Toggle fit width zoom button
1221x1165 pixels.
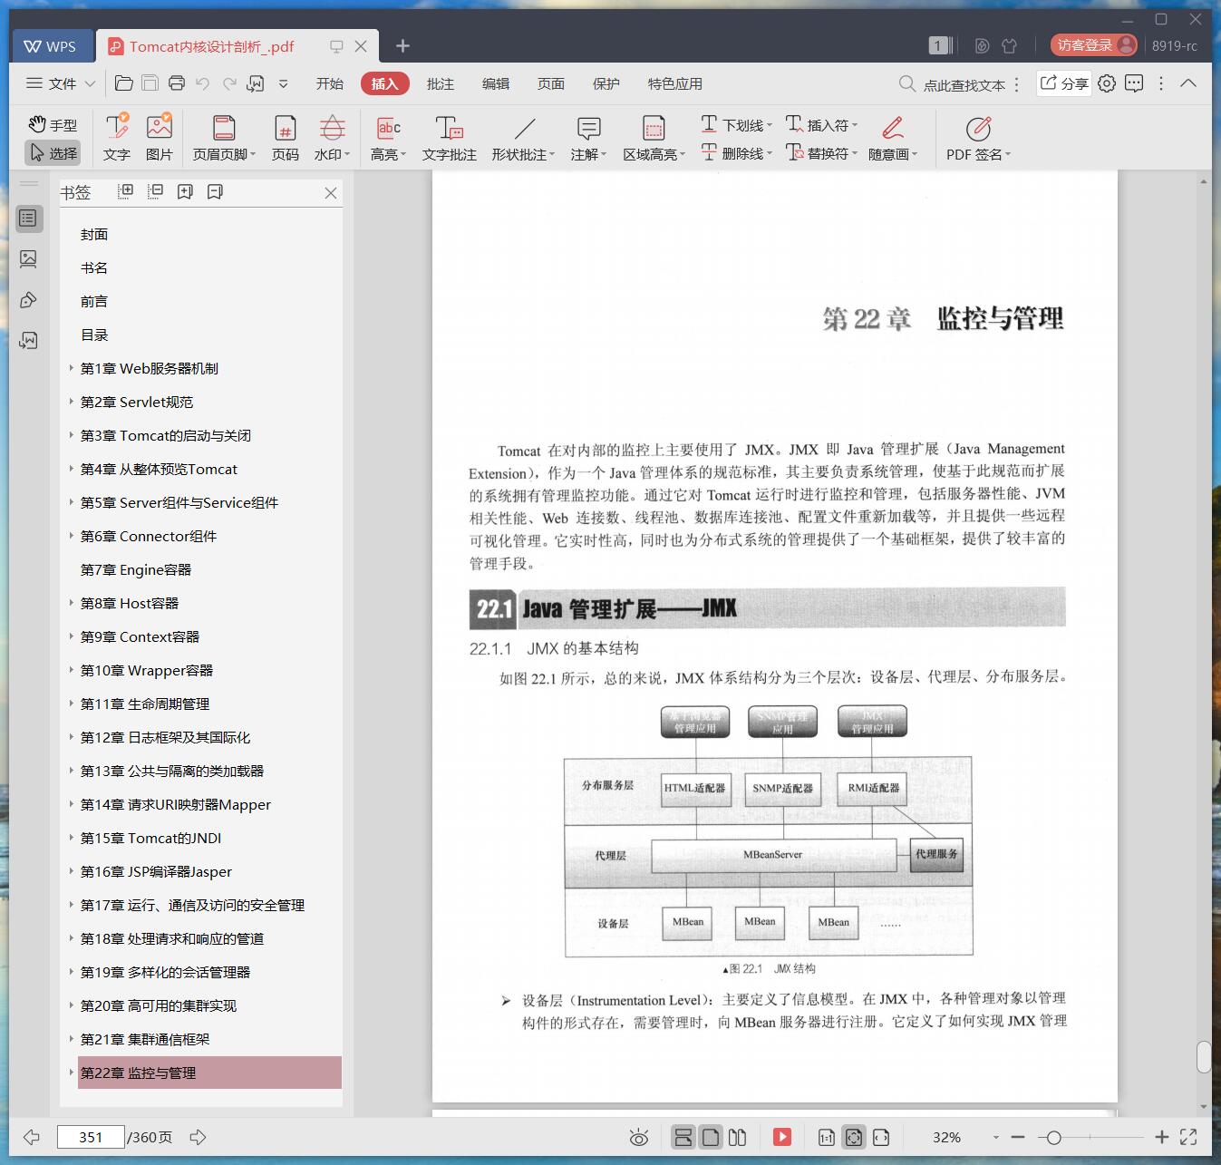click(x=881, y=1137)
